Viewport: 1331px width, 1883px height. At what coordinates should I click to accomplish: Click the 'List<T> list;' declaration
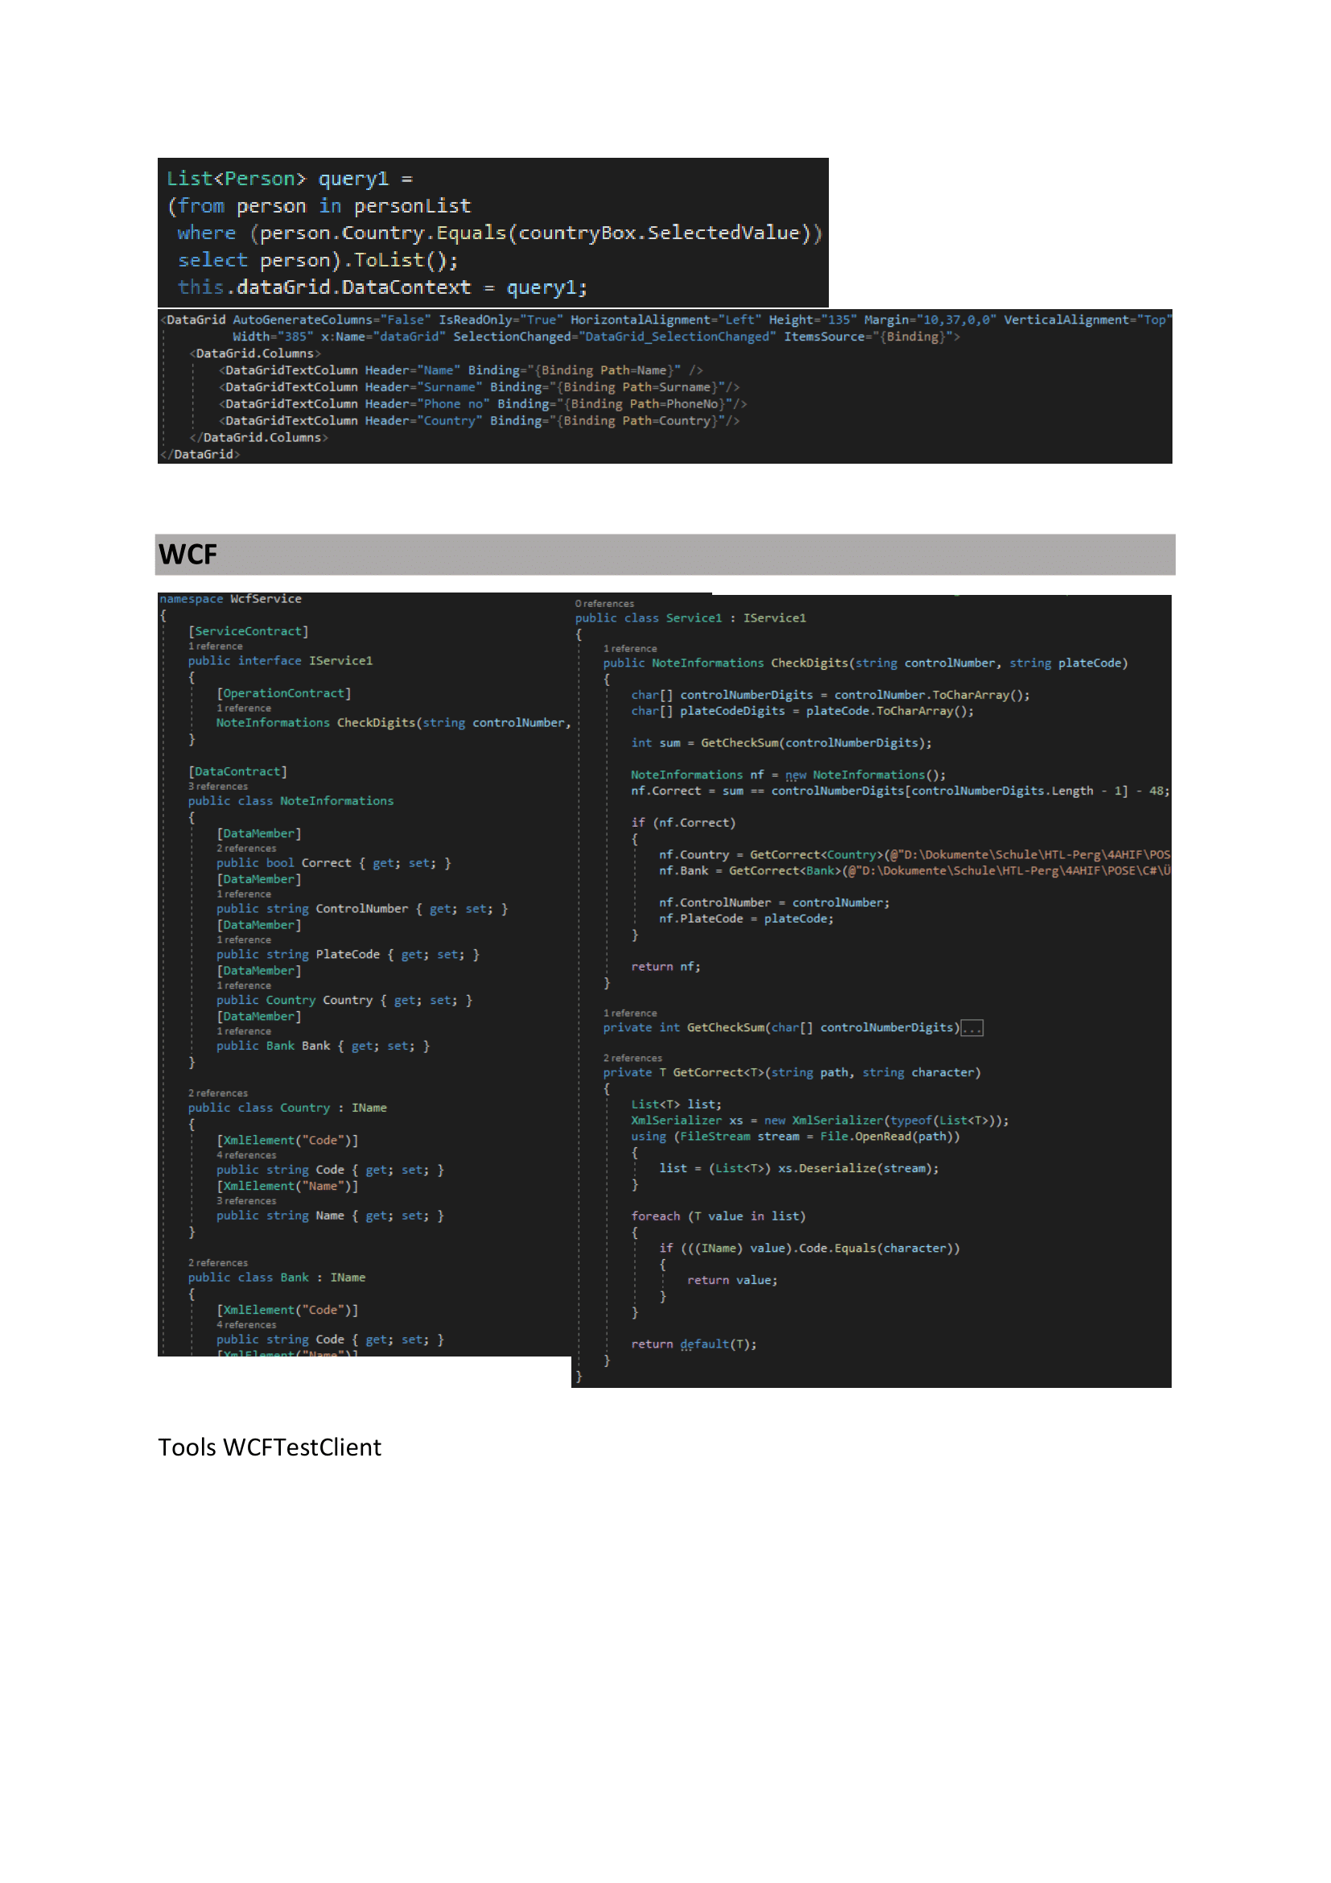676,1105
